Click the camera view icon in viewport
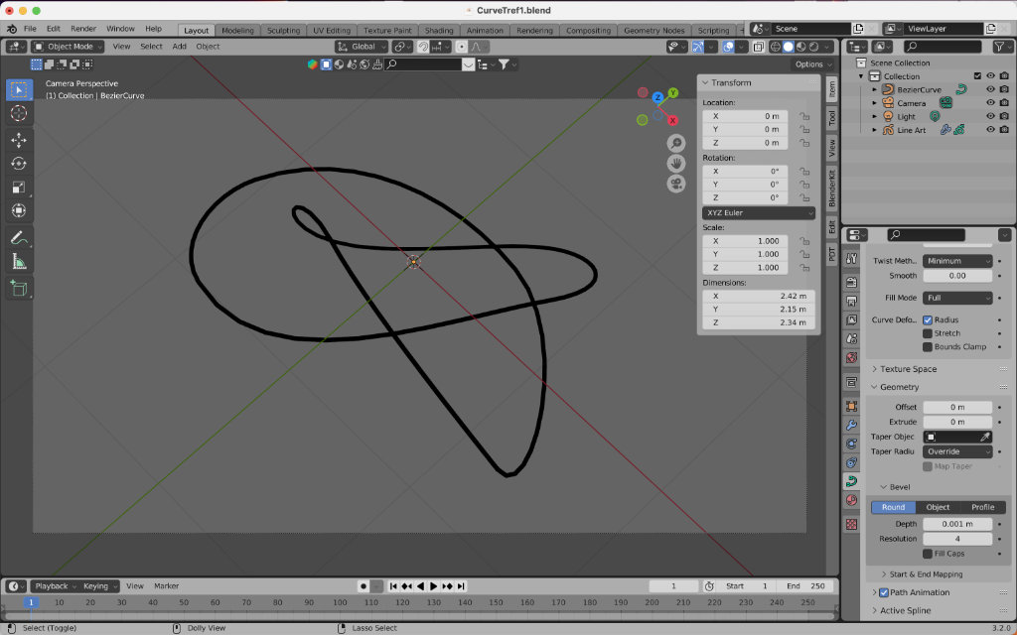 click(676, 184)
